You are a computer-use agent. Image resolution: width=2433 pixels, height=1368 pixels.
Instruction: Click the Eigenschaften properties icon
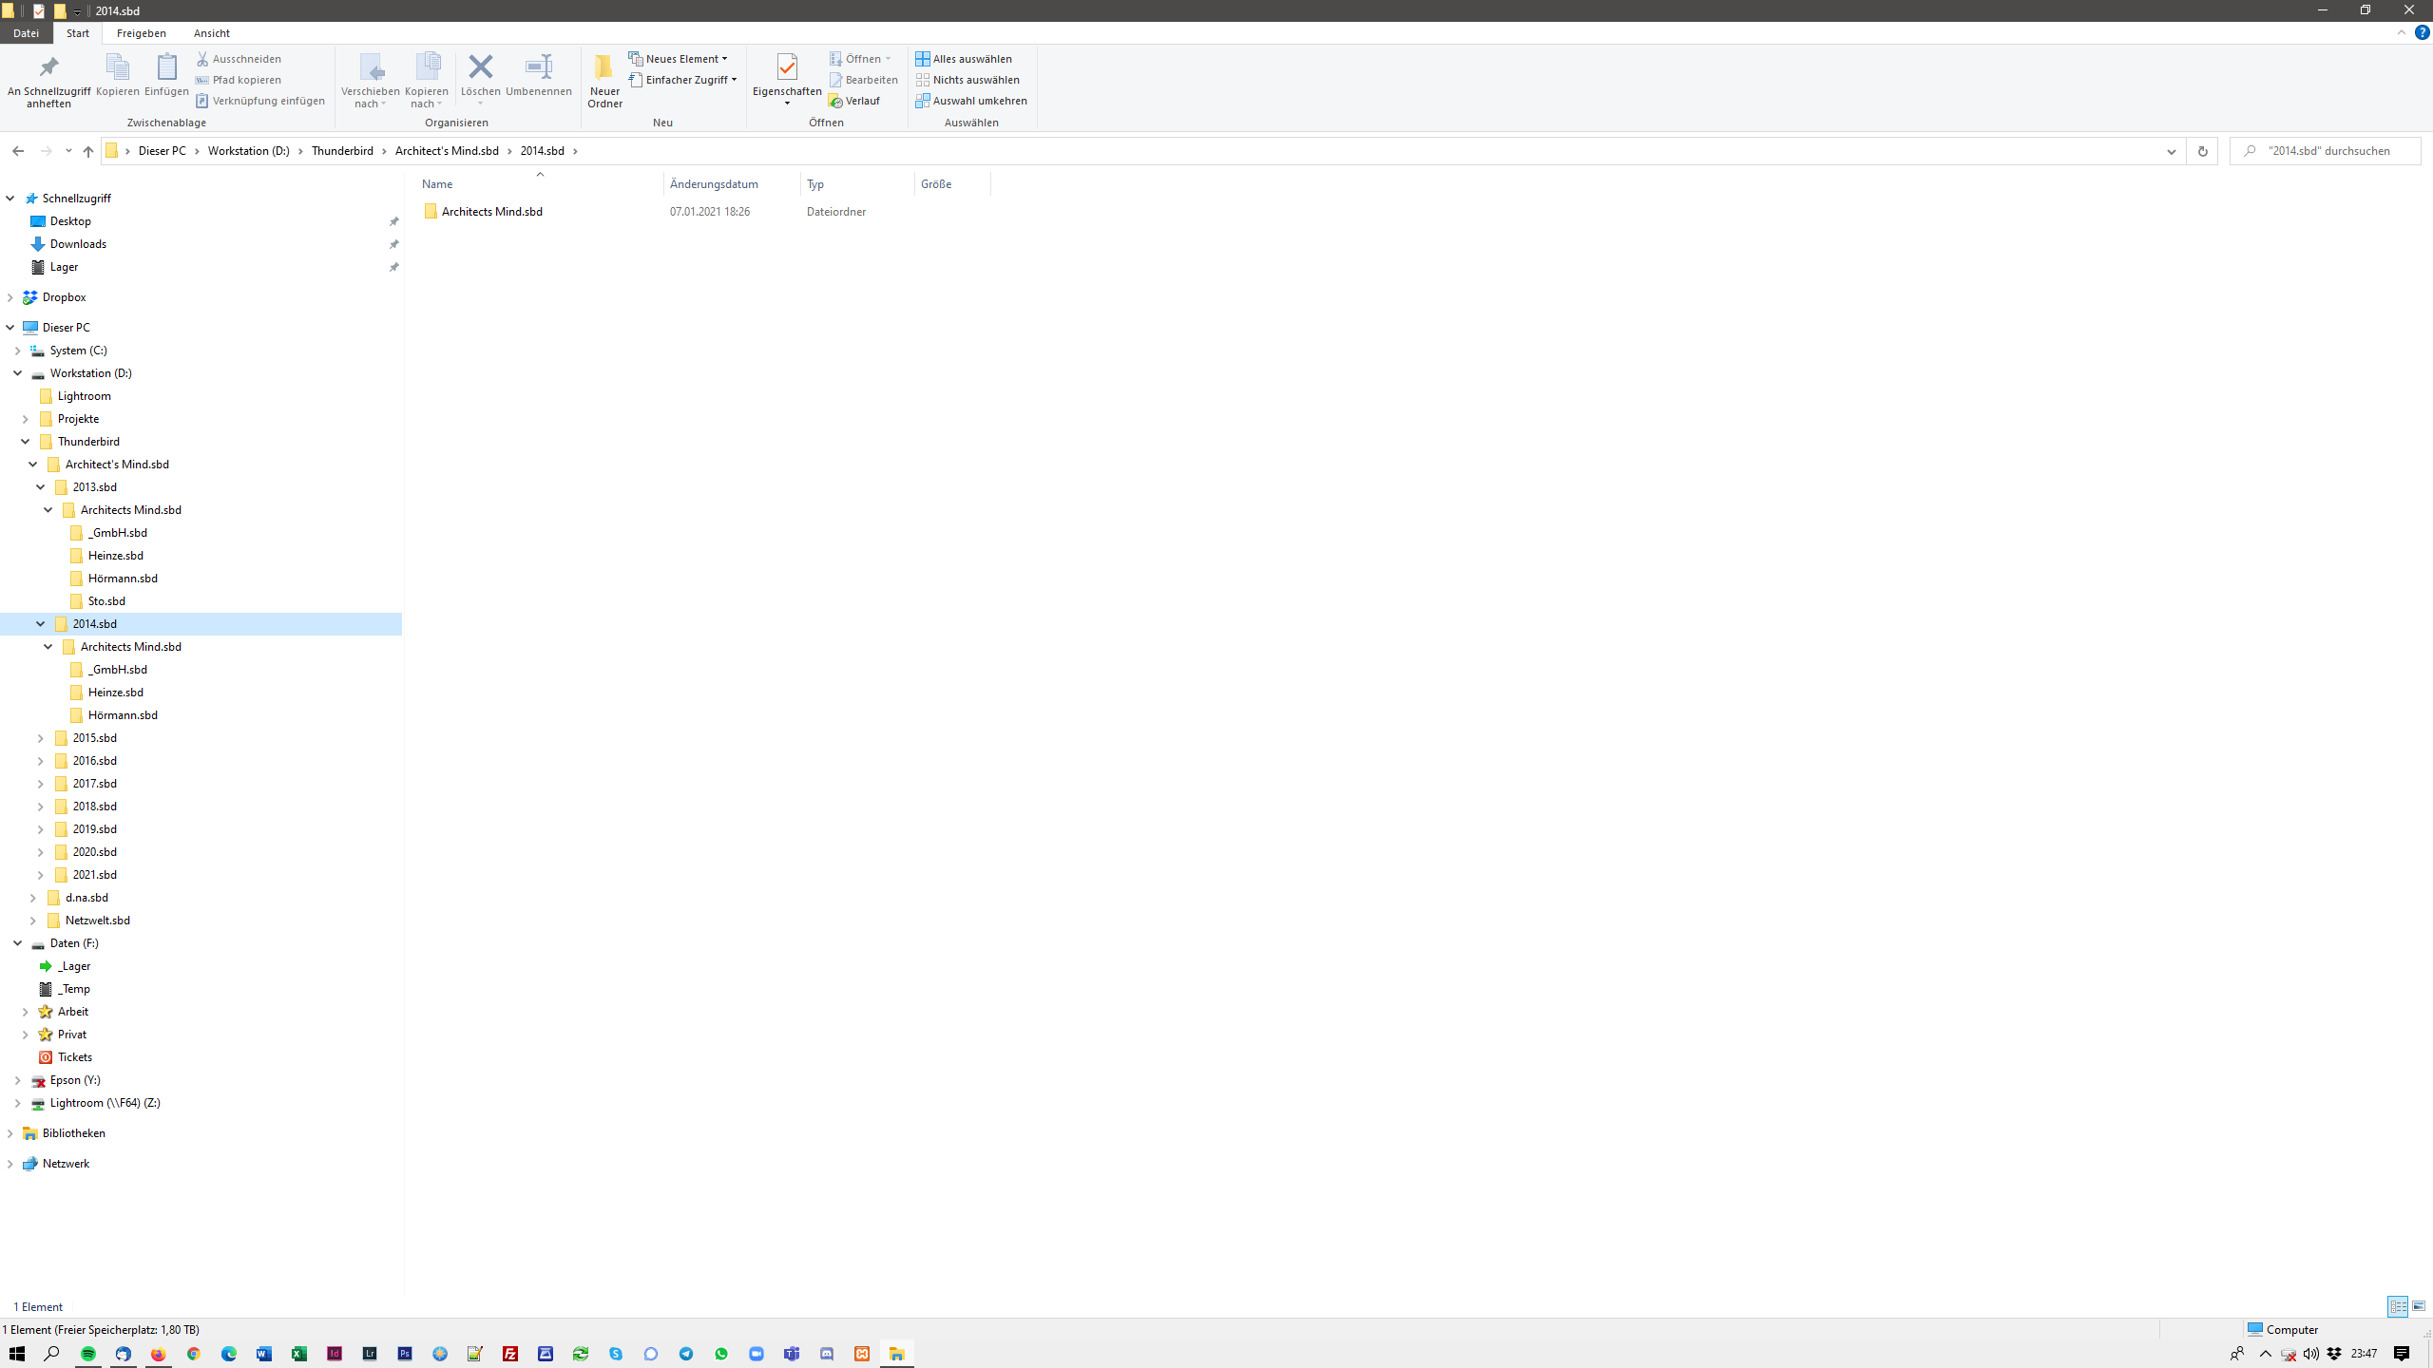tap(786, 67)
